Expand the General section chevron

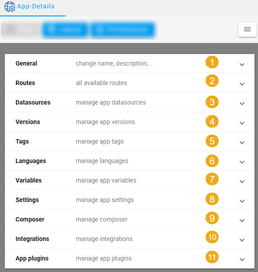click(242, 65)
